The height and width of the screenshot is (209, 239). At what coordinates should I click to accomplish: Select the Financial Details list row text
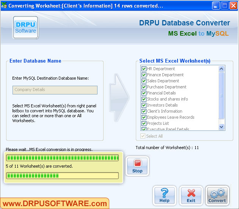click(x=161, y=93)
